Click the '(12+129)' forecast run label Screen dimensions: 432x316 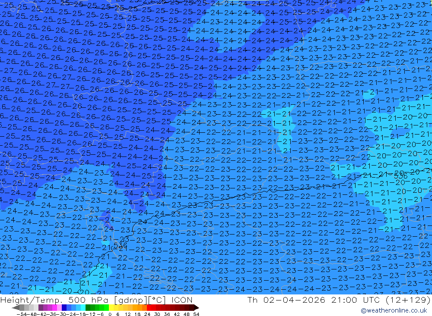tap(407, 300)
